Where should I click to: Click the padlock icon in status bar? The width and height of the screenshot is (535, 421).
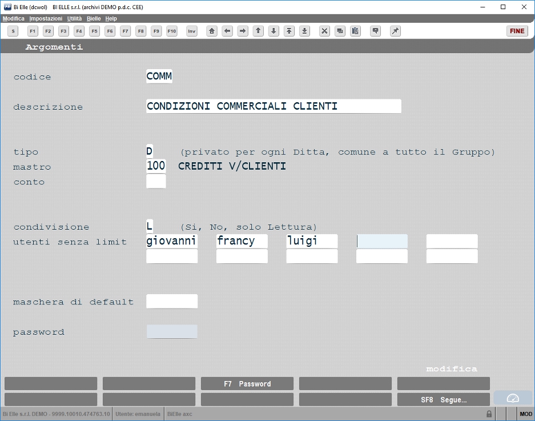click(489, 414)
